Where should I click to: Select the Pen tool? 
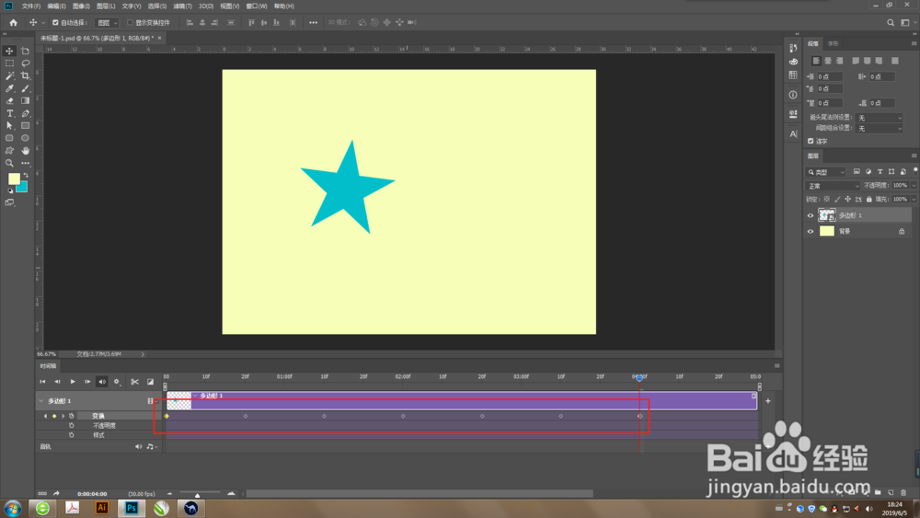pos(25,113)
